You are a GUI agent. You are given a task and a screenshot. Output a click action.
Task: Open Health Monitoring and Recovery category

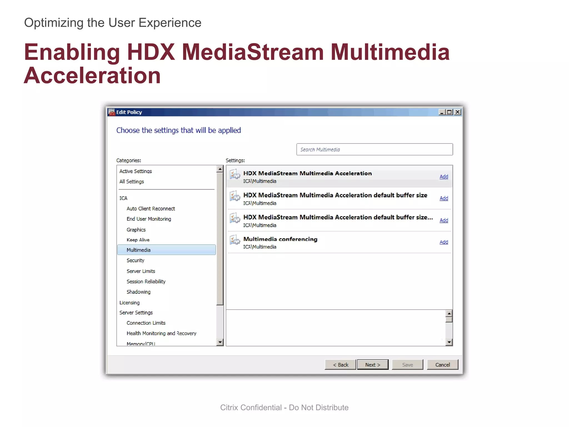pos(161,333)
